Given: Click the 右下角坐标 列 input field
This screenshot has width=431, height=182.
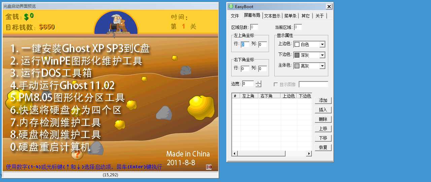Looking at the screenshot, I should click(x=263, y=69).
